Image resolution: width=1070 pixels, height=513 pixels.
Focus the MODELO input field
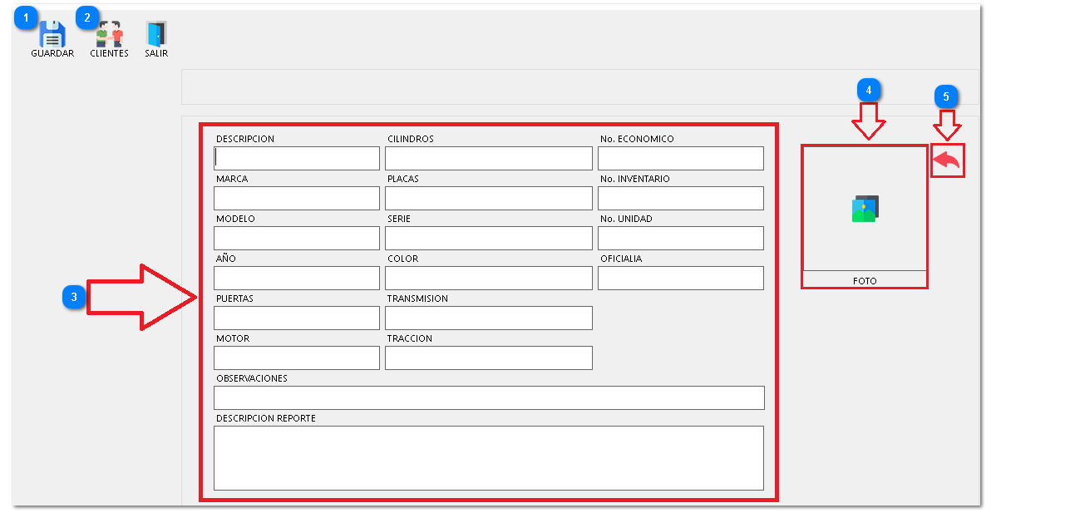click(297, 238)
